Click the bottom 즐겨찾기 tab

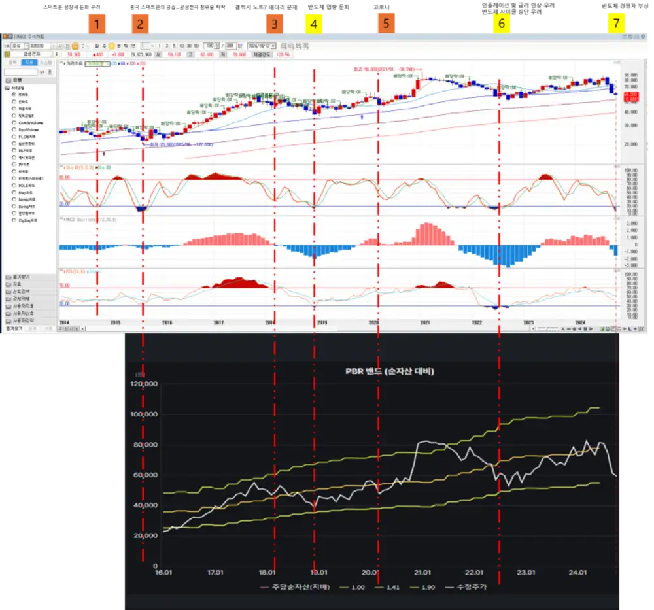pyautogui.click(x=14, y=329)
